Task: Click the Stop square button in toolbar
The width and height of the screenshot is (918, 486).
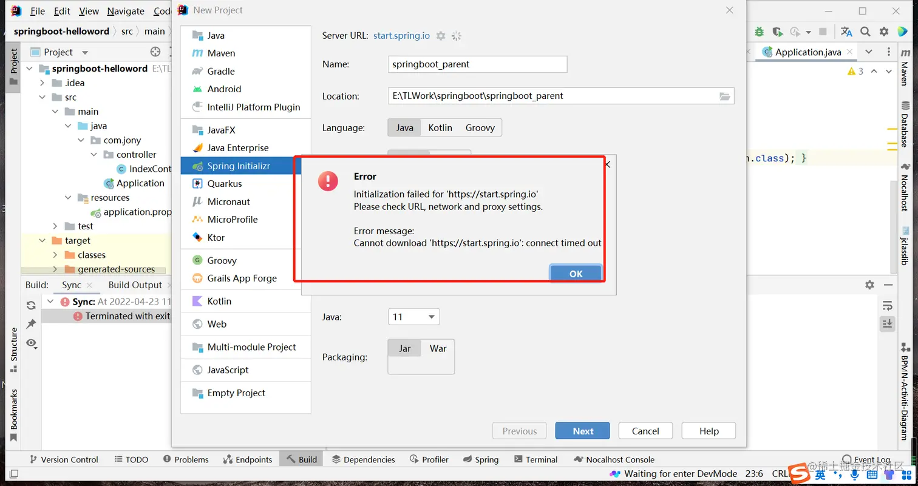Action: (823, 32)
